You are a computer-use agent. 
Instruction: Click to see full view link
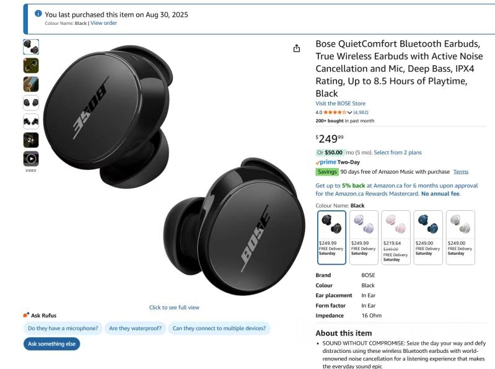tap(174, 308)
